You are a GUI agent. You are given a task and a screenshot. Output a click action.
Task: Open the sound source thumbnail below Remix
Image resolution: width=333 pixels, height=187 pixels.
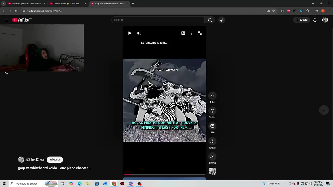[x=212, y=171]
